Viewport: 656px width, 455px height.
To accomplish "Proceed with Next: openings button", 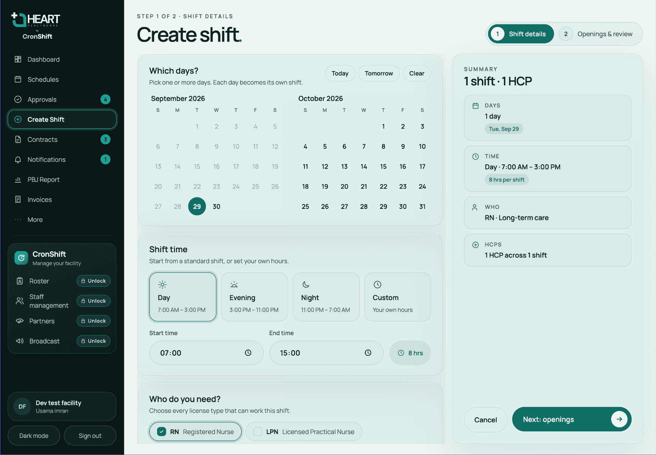I will tap(572, 419).
